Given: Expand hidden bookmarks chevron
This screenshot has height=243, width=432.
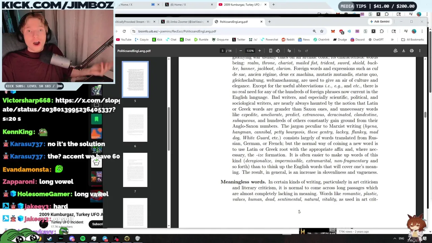Looking at the screenshot, I should (x=392, y=39).
